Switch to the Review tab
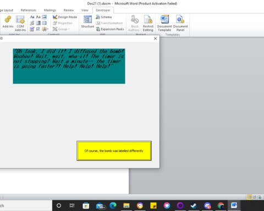 [x=69, y=10]
